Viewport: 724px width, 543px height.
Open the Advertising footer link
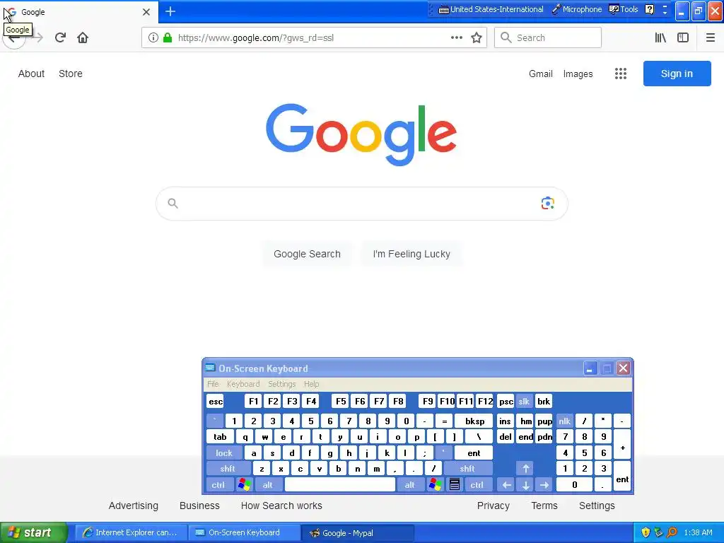click(x=134, y=506)
